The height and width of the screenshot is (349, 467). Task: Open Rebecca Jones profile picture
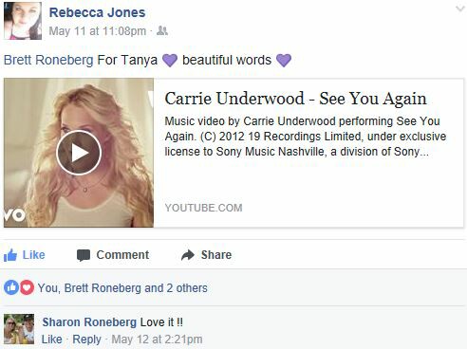tap(23, 21)
